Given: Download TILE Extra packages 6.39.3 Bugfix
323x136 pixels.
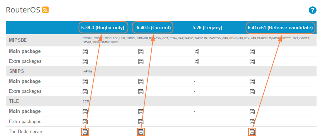Looking at the screenshot, I should (85, 121).
